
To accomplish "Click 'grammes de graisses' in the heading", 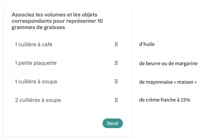I will [x=38, y=28].
